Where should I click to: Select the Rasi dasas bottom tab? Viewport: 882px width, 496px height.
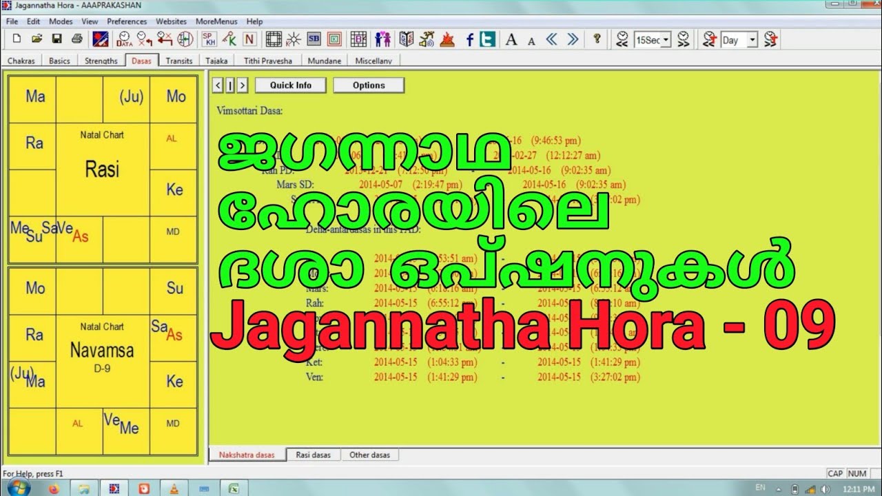(x=313, y=455)
